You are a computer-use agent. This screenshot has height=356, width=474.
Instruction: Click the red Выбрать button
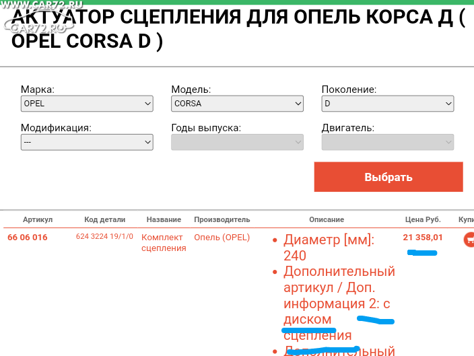coord(388,177)
